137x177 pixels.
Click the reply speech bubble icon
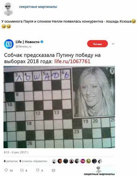pos(6,170)
